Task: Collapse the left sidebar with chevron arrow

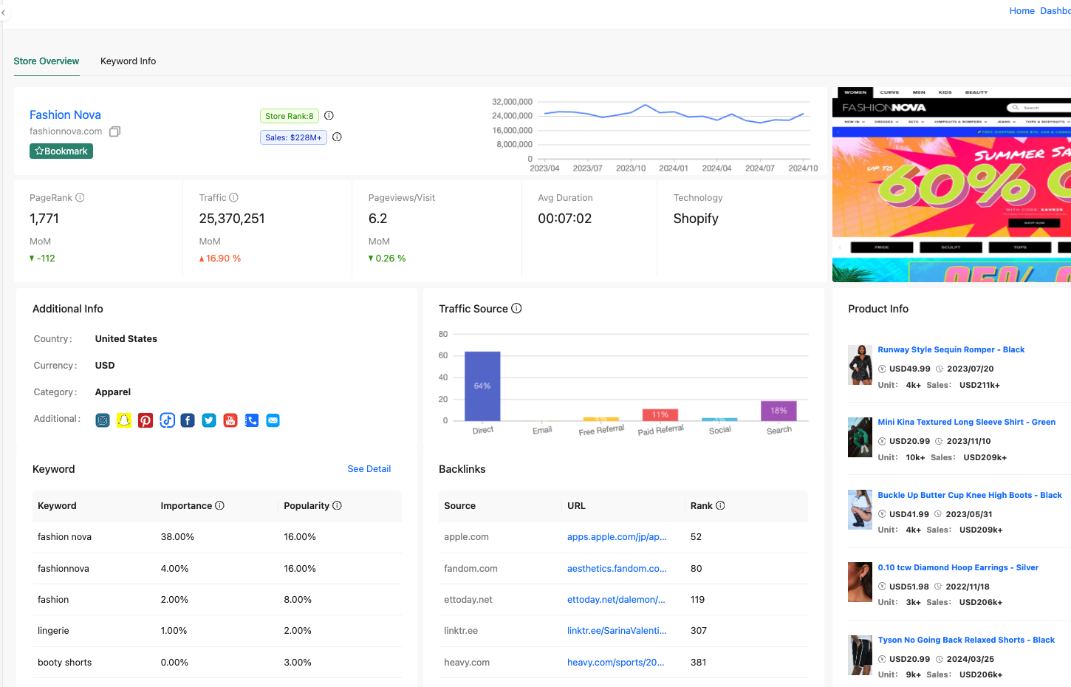Action: 4,12
